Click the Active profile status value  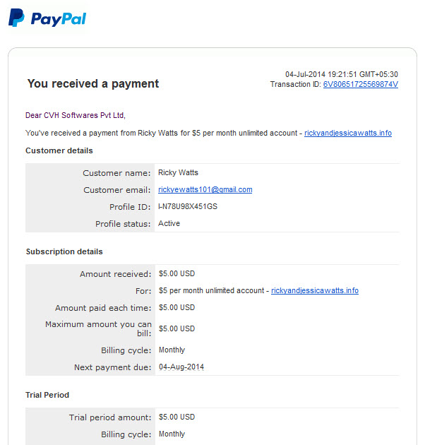click(x=169, y=223)
